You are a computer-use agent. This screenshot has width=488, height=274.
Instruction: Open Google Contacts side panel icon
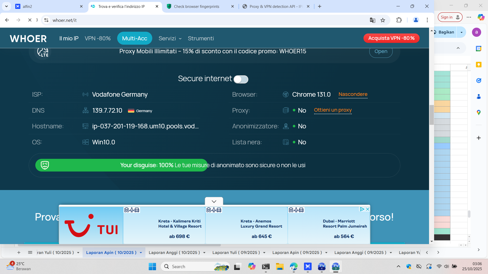click(x=479, y=96)
